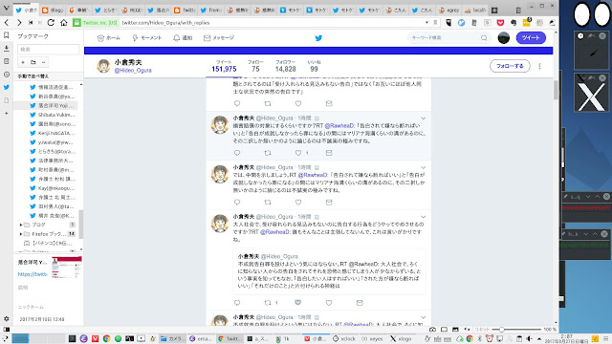Open more options on tweet starting では、中間
The height and width of the screenshot is (344, 612).
point(423,167)
